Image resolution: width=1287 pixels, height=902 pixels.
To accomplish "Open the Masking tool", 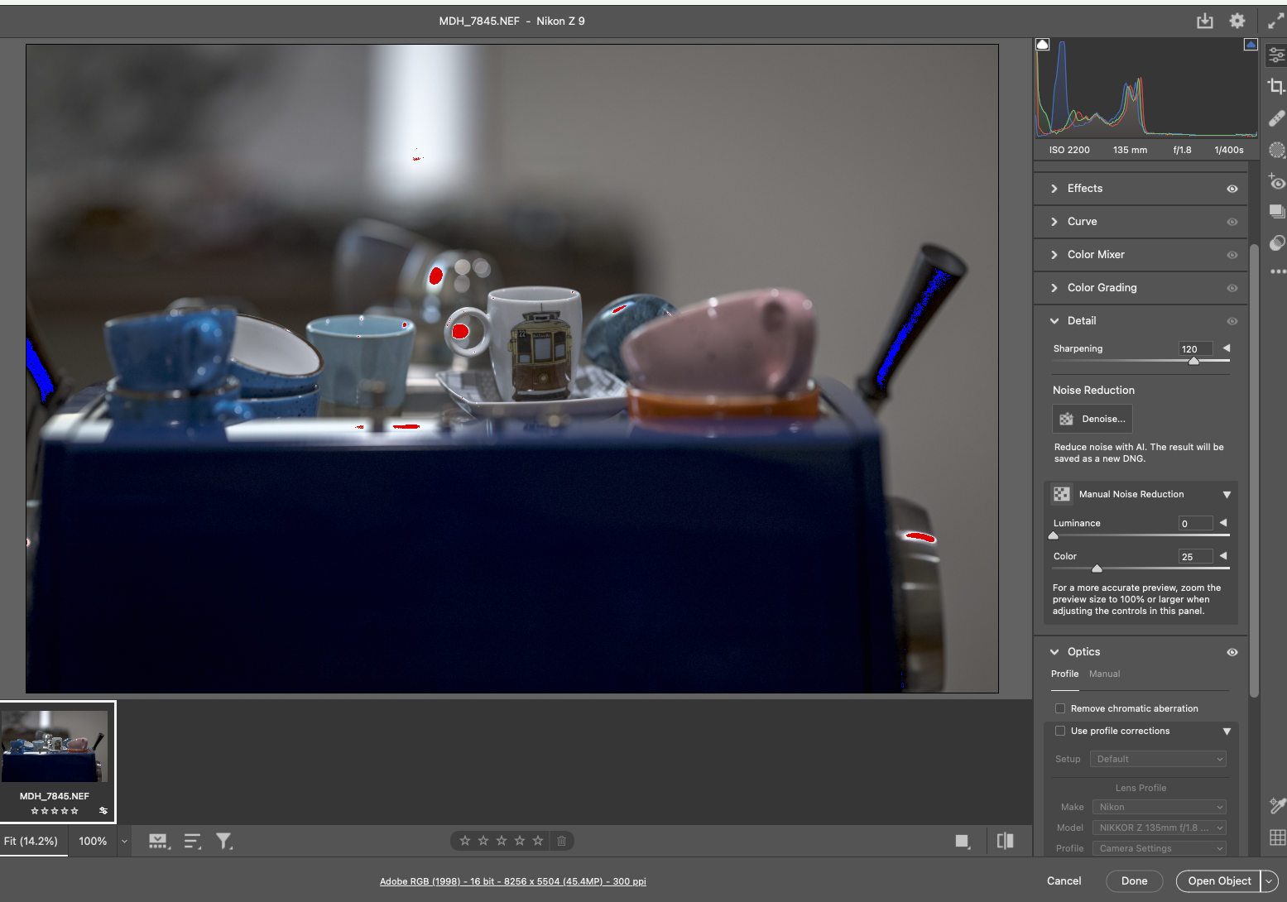I will click(x=1277, y=150).
